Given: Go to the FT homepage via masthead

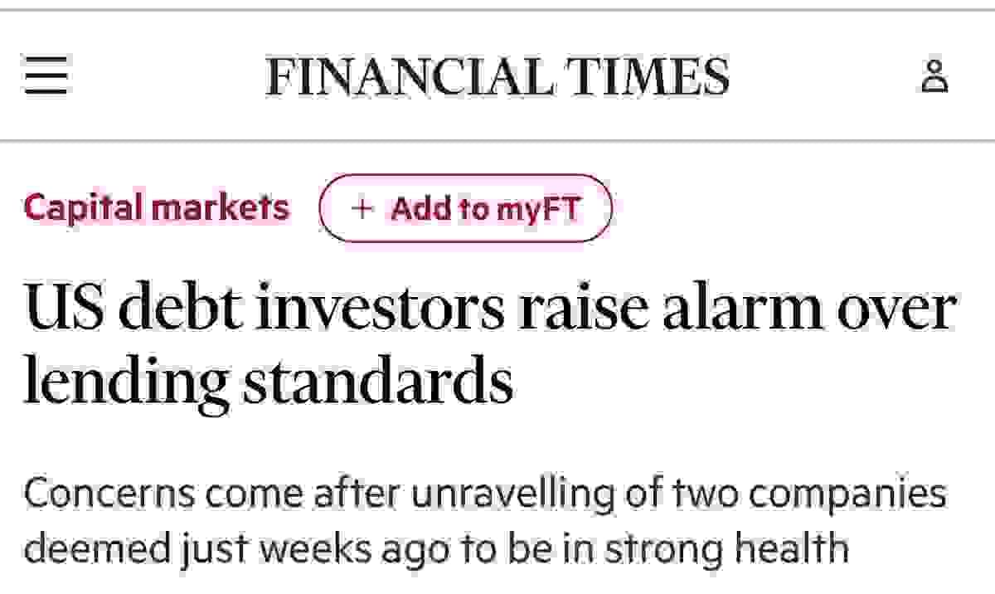Looking at the screenshot, I should 498,76.
